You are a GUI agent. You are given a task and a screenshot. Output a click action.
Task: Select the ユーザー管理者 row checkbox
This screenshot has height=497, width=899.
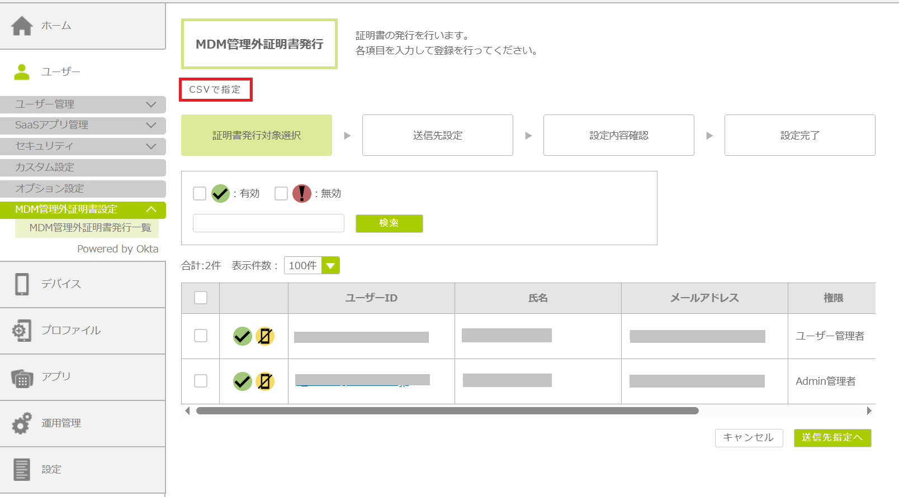pyautogui.click(x=201, y=336)
